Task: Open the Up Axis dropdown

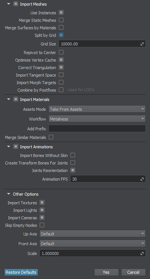Action: (93, 234)
